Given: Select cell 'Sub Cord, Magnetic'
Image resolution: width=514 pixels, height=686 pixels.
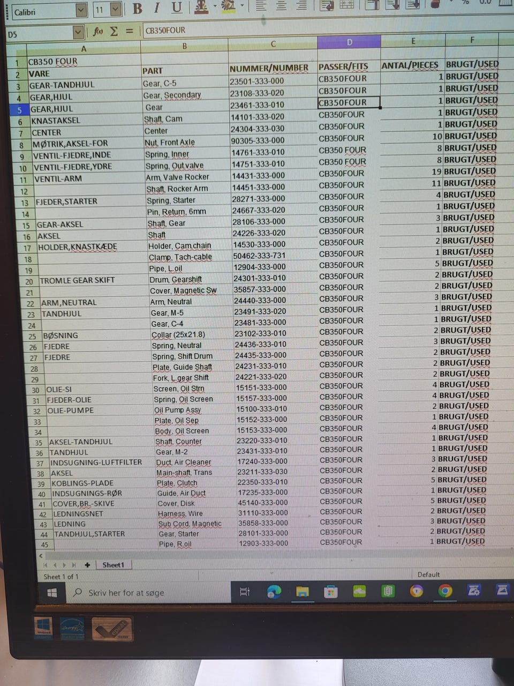Looking at the screenshot, I should point(196,524).
